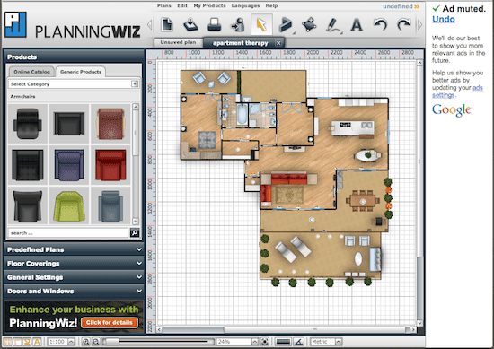Click the undo arrow icon
The width and height of the screenshot is (494, 349).
pos(380,24)
